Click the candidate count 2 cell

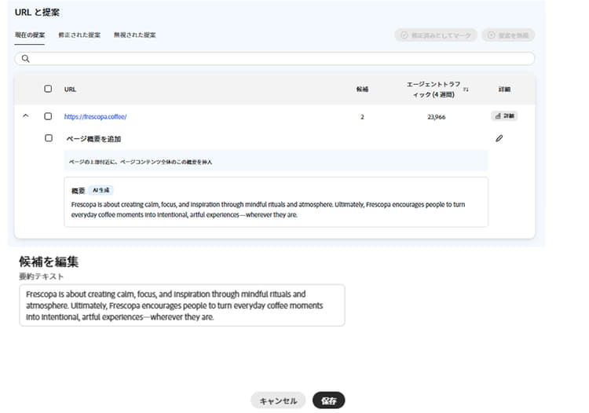[x=362, y=117]
